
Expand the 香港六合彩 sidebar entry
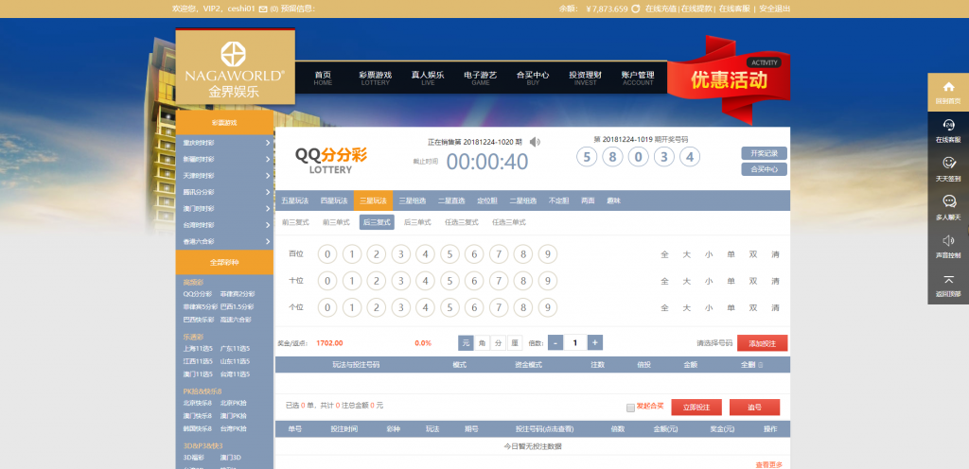(x=224, y=241)
